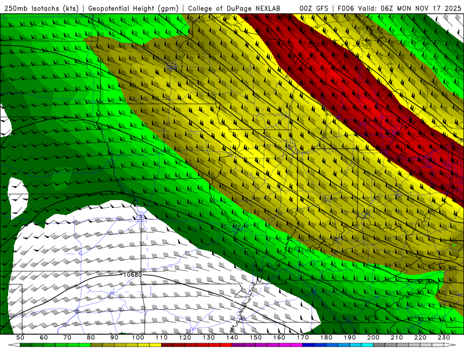Click the 230 value on the color scale
This screenshot has height=348, width=464.
pyautogui.click(x=444, y=338)
